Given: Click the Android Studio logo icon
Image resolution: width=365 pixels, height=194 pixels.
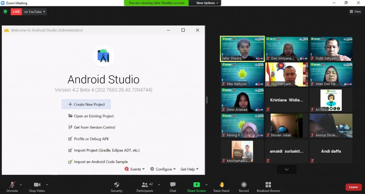Looking at the screenshot, I should pyautogui.click(x=103, y=56).
